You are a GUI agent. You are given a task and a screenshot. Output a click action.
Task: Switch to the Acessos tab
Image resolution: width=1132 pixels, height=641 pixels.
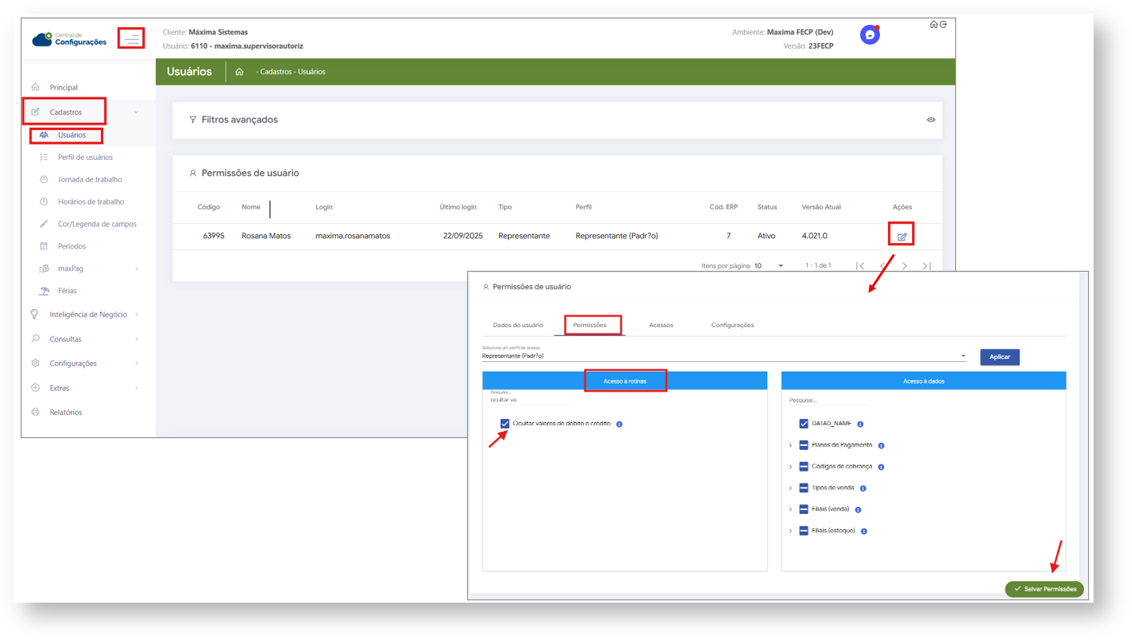click(661, 325)
